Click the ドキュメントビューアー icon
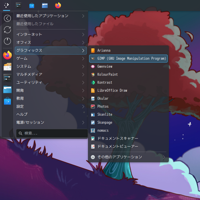 (93, 147)
